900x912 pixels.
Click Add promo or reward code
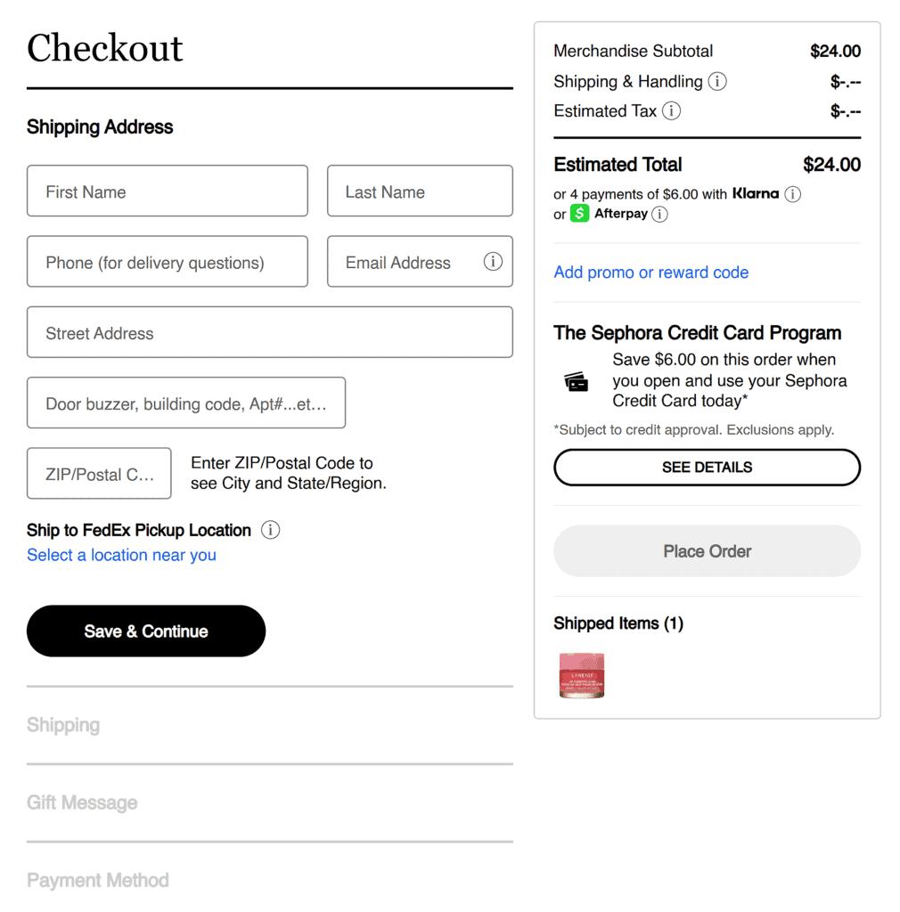pyautogui.click(x=650, y=272)
